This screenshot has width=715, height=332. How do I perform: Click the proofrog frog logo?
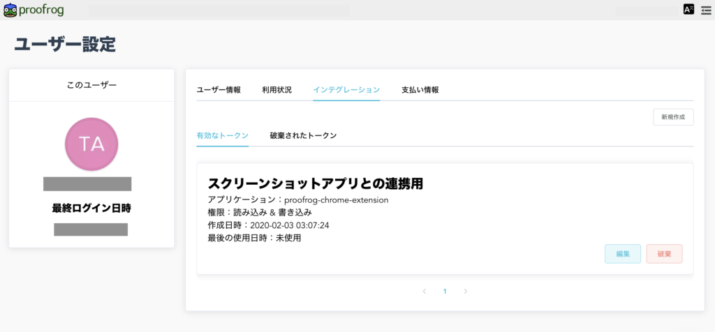pos(10,10)
